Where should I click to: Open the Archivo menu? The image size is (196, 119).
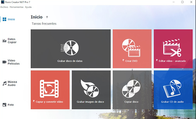4,7
